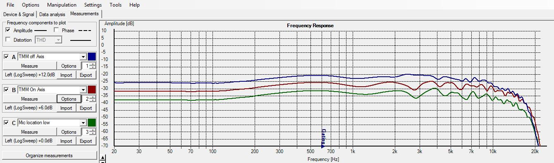
Task: Click Measure for slot A
Action: coord(29,66)
